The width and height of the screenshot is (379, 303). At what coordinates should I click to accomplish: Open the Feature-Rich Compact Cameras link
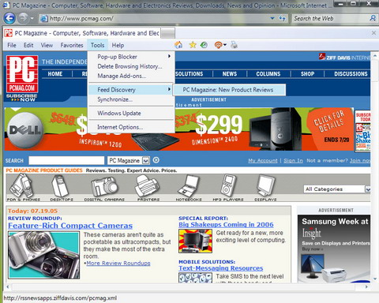pos(70,226)
